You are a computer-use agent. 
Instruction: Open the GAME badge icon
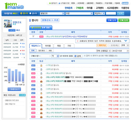tap(125, 3)
